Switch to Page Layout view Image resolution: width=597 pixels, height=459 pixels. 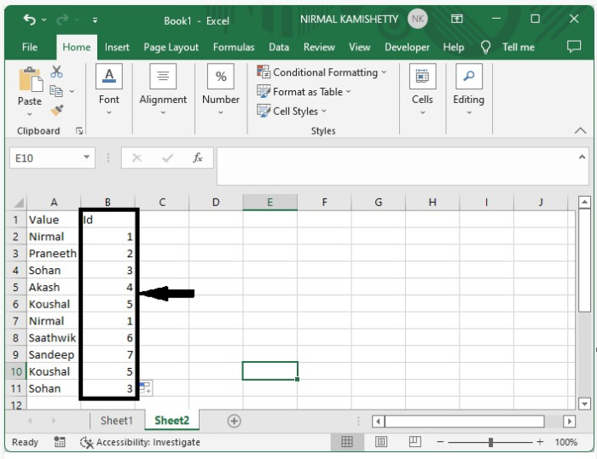point(381,442)
